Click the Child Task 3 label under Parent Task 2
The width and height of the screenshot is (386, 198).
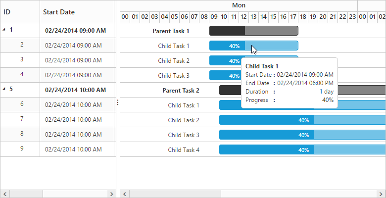point(184,135)
